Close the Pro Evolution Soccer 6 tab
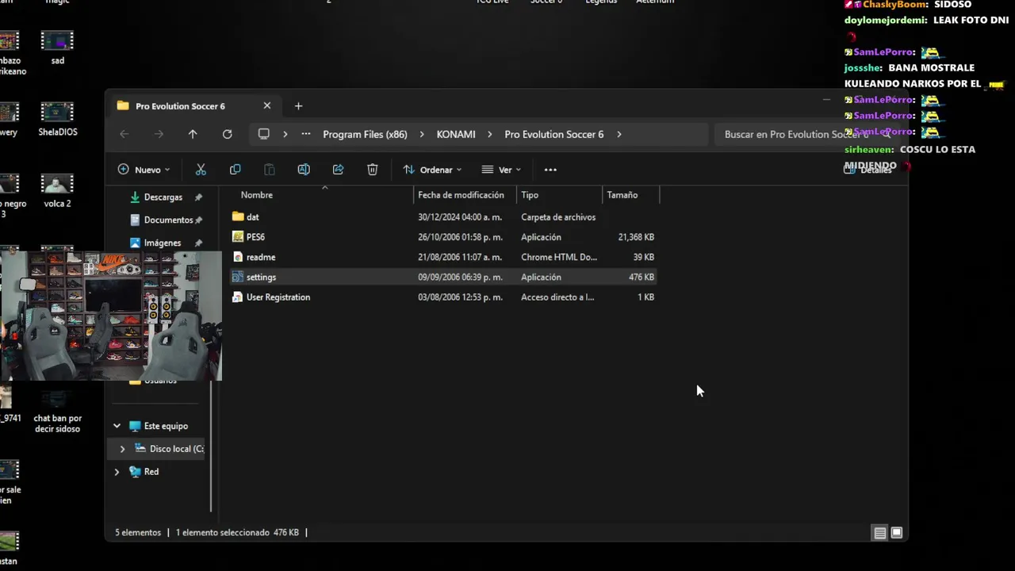 [267, 105]
